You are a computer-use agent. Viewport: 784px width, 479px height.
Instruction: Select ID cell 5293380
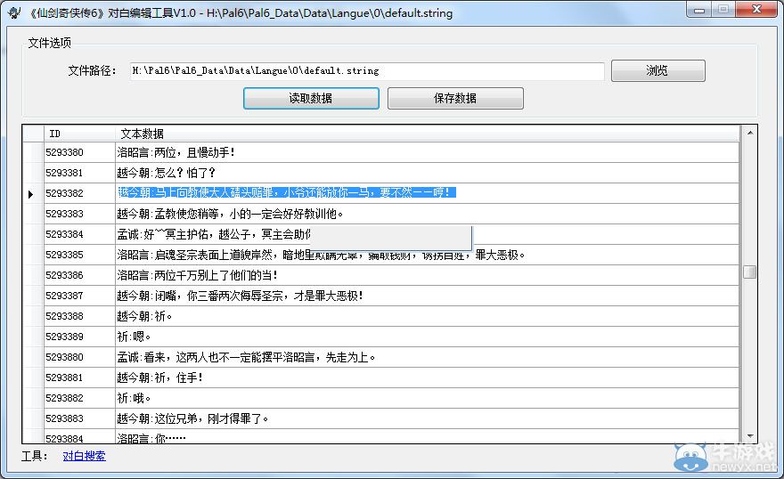pos(79,152)
